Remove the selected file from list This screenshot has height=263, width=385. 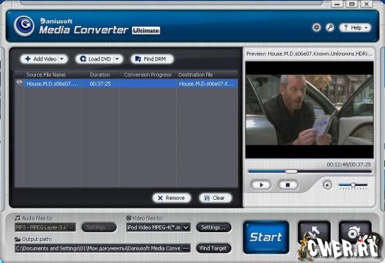[171, 198]
